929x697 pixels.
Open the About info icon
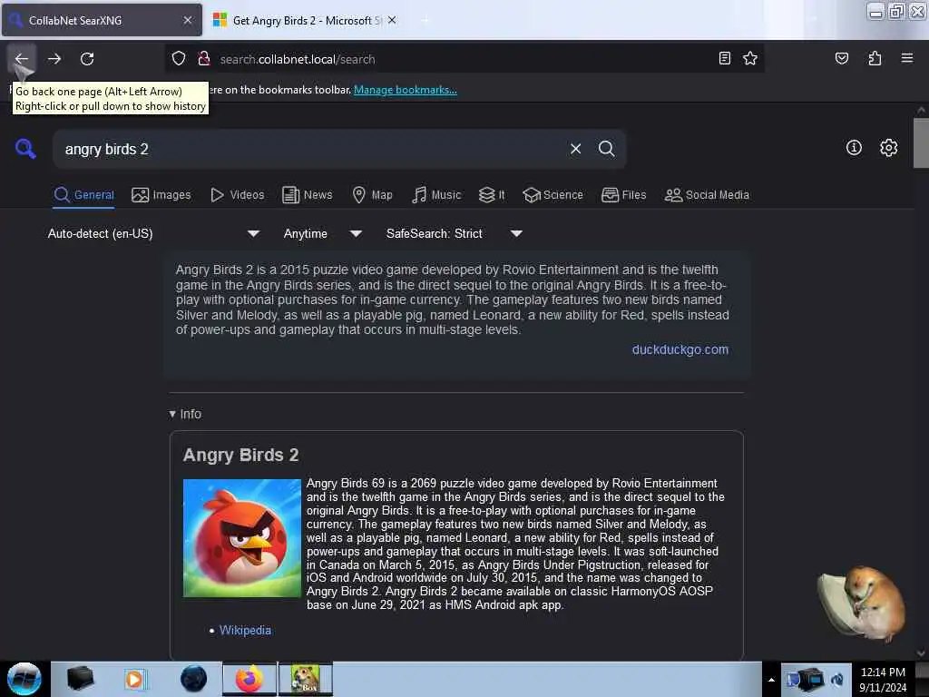tap(854, 148)
